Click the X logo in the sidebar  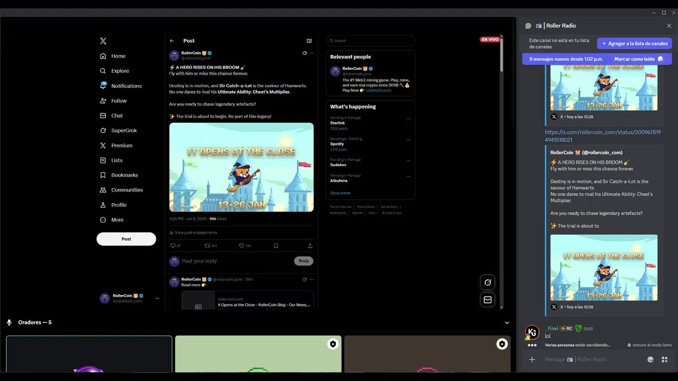click(x=103, y=41)
